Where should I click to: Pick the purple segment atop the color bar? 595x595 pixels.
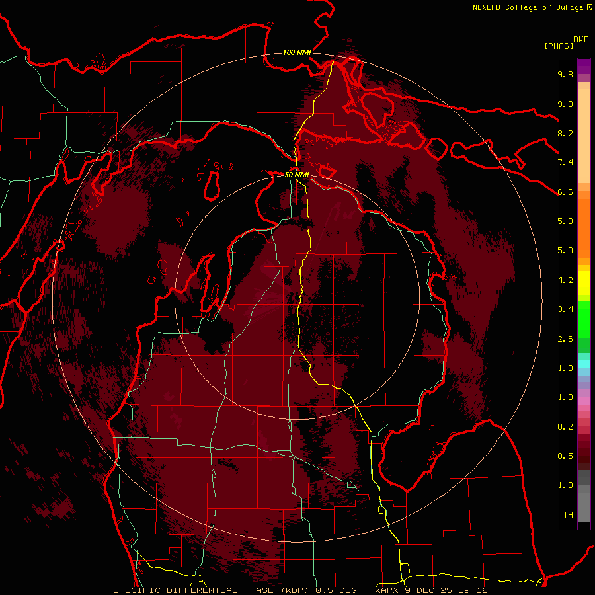[x=584, y=66]
